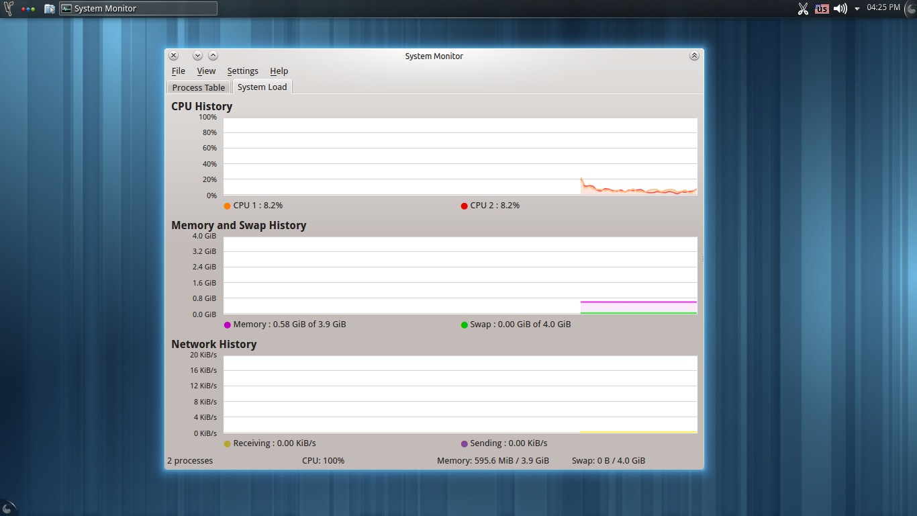Screen dimensions: 917x516
Task: Select the System Load tab
Action: [x=262, y=87]
